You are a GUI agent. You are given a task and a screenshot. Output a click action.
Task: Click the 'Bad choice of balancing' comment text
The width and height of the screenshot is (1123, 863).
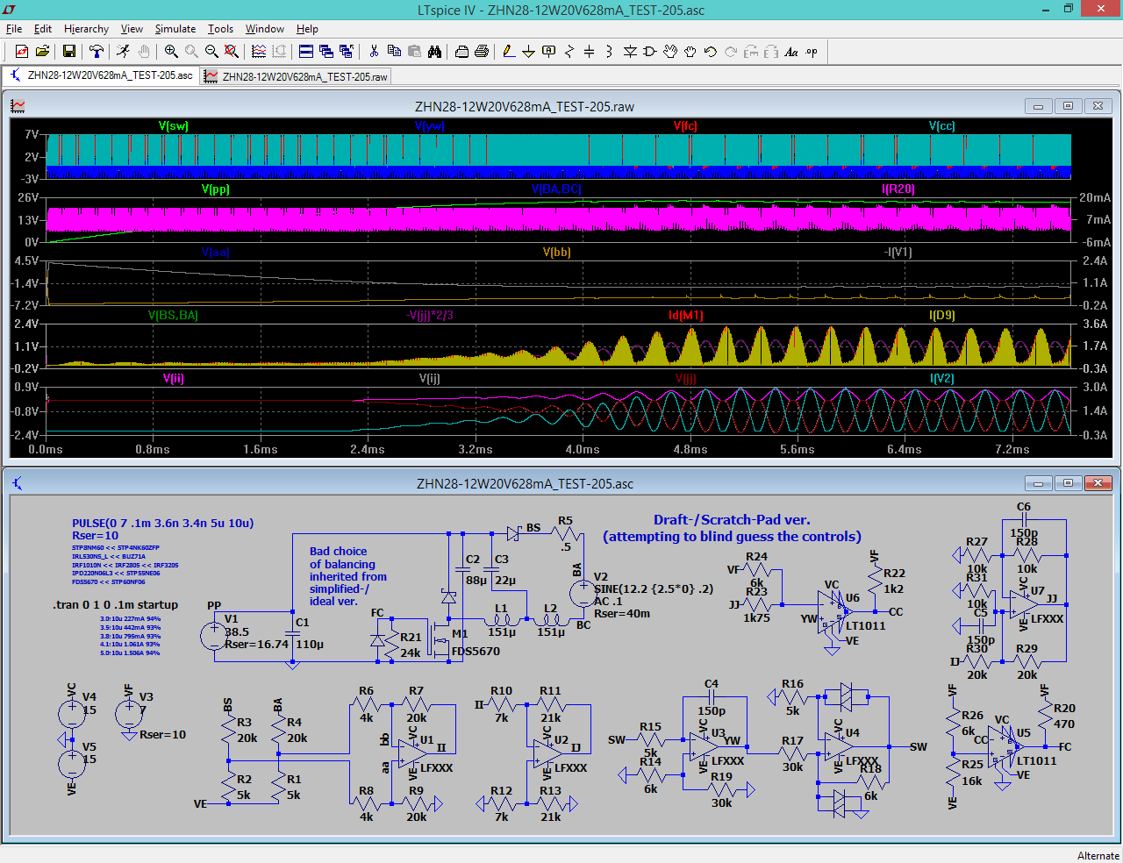tap(348, 576)
